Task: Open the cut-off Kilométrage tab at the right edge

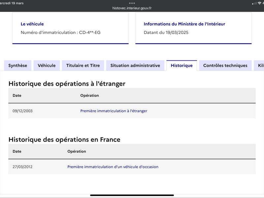Action: click(259, 65)
